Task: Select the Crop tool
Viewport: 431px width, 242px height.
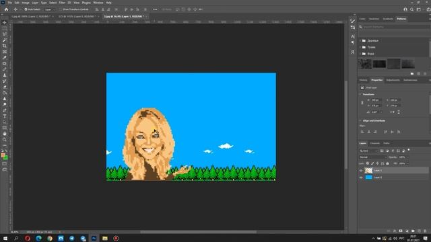Action: coord(5,46)
